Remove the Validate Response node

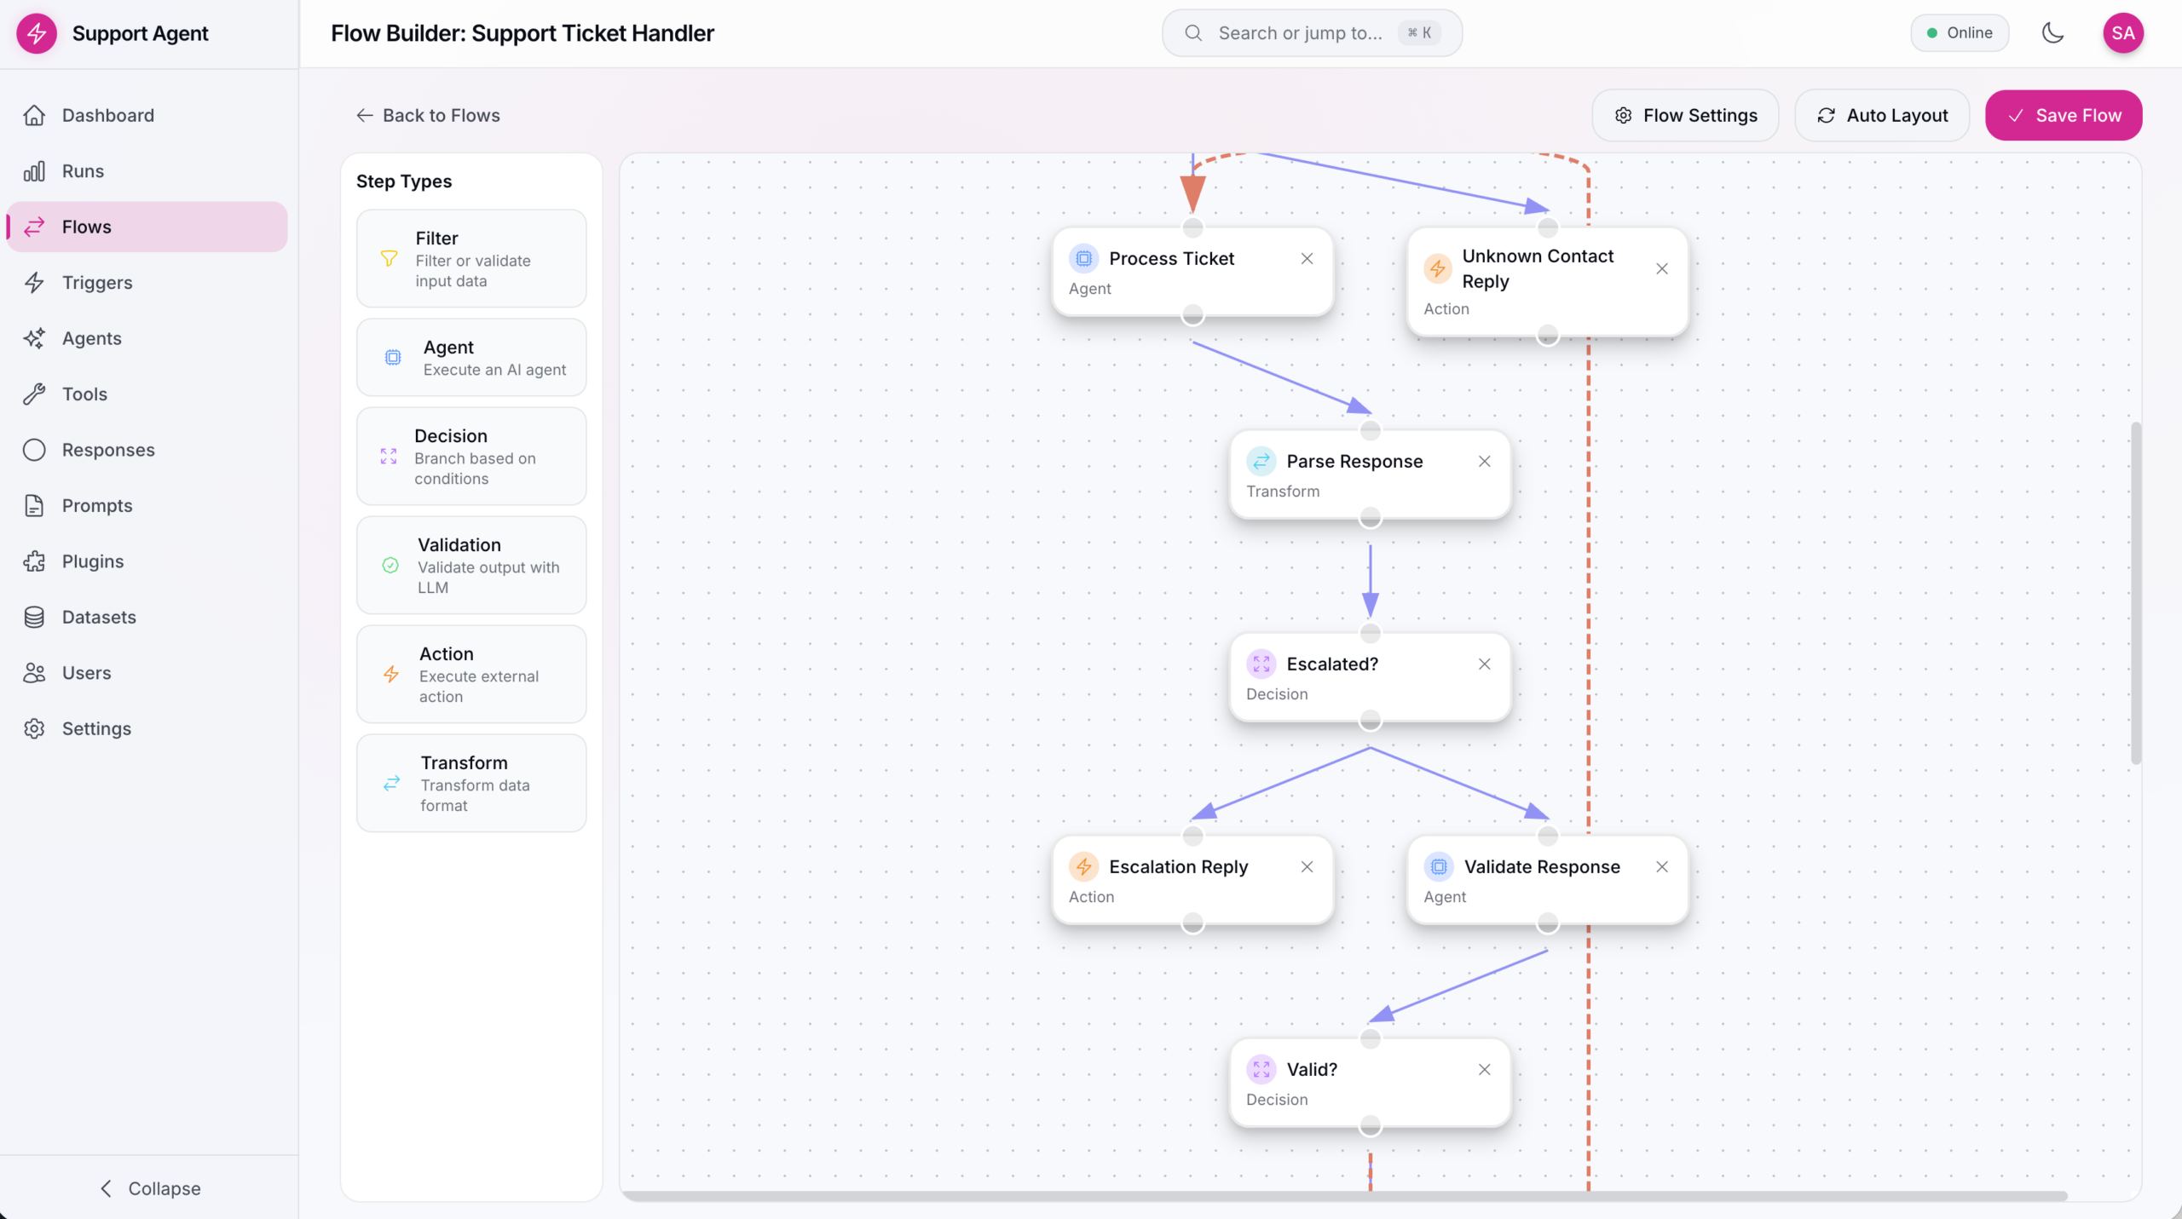[1661, 866]
